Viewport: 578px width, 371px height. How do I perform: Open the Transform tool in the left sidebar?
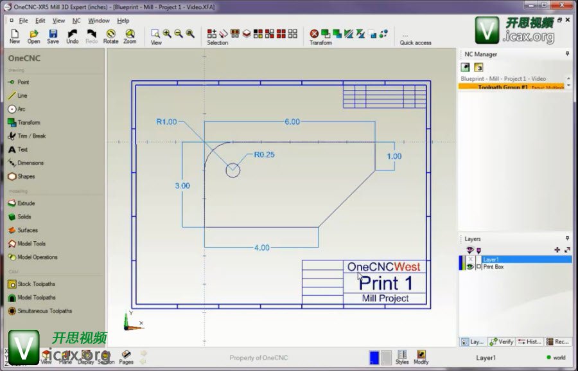24,122
